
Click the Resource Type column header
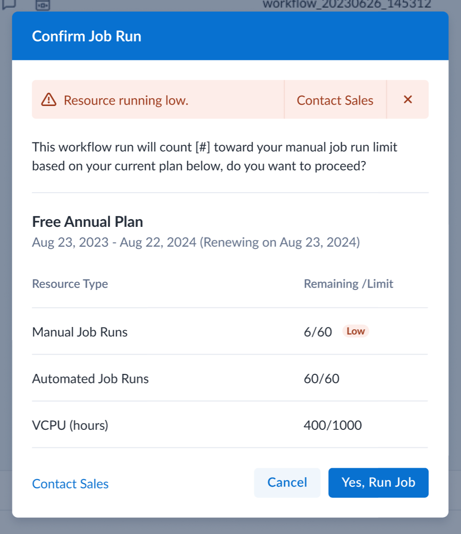[x=70, y=284]
